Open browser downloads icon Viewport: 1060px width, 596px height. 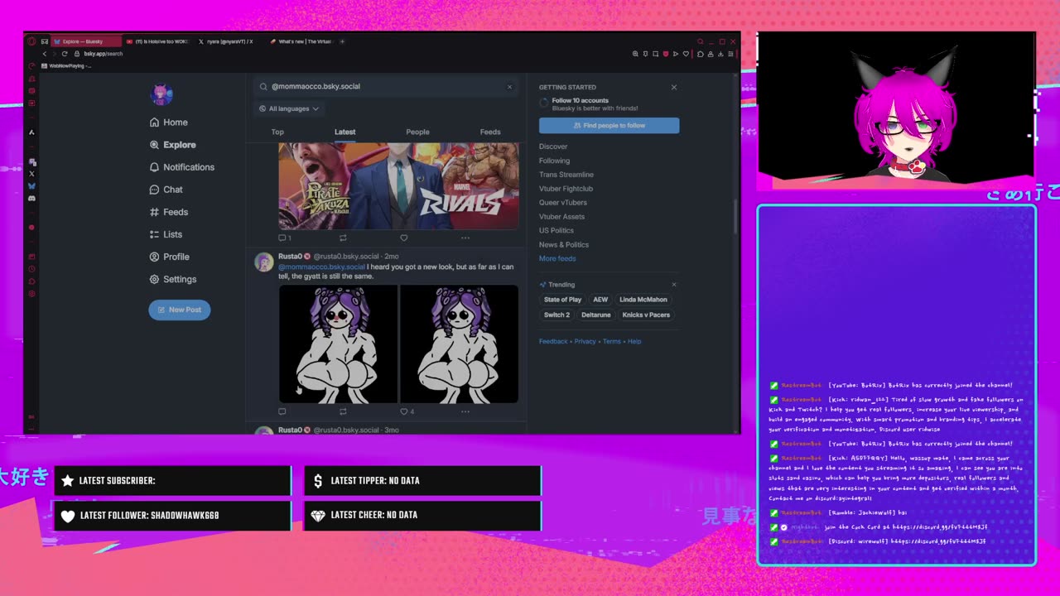721,54
